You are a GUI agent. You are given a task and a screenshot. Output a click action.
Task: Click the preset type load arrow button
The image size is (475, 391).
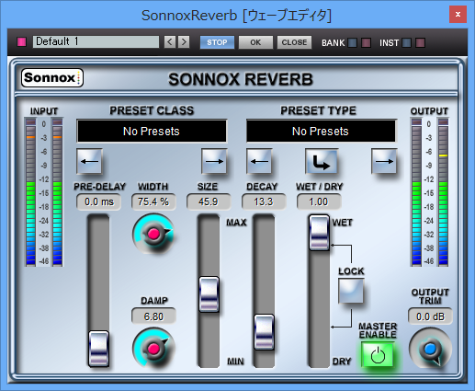coord(322,161)
